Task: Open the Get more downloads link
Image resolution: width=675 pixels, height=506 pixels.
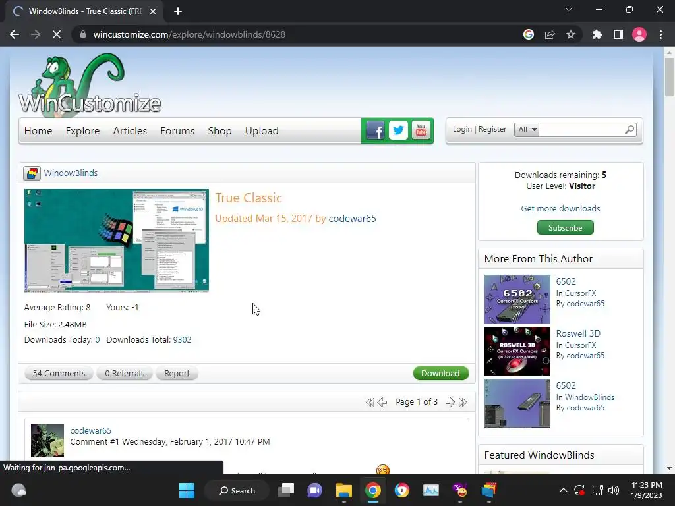Action: tap(560, 208)
